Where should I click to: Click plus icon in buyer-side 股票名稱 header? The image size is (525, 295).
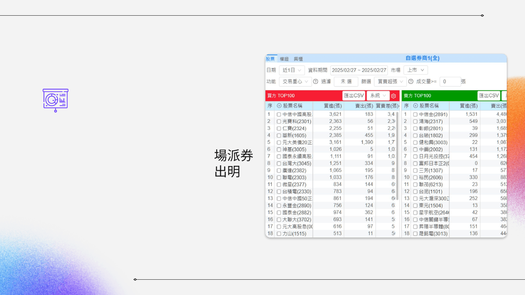279,106
